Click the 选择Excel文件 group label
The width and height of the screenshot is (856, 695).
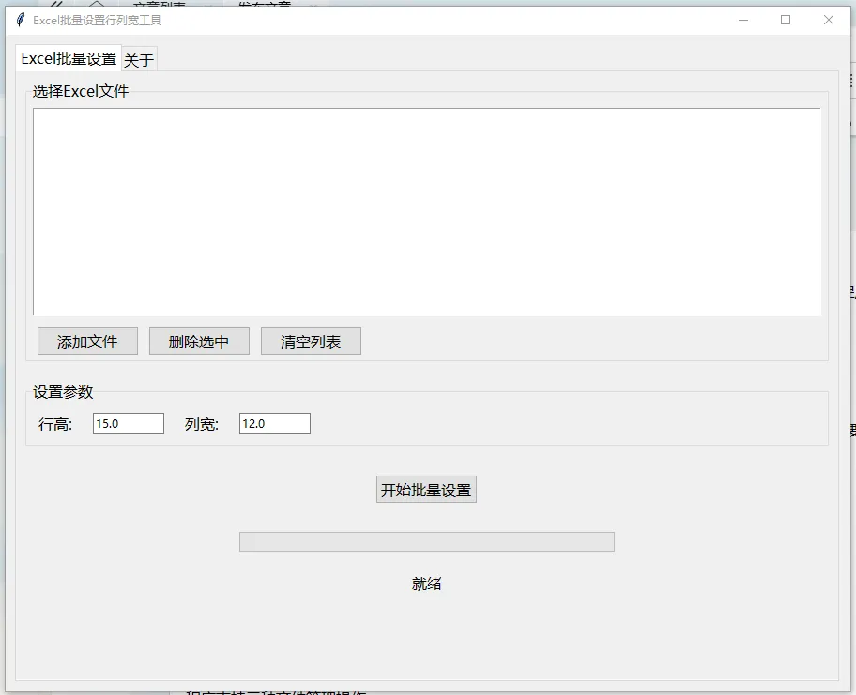pyautogui.click(x=81, y=91)
